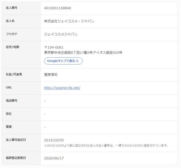Click the note starting ※2015/10/05より前に
181x168 pixels.
click(106, 146)
